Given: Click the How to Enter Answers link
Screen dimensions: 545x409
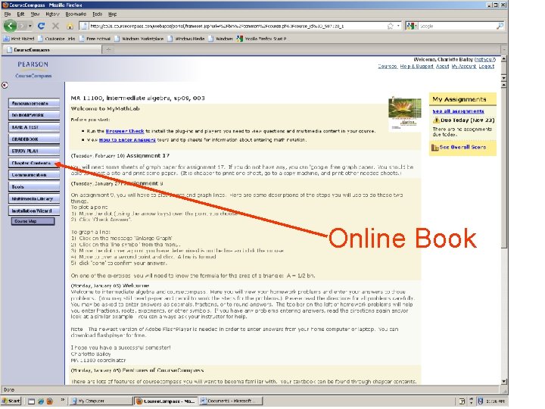Looking at the screenshot, I should click(x=127, y=140).
